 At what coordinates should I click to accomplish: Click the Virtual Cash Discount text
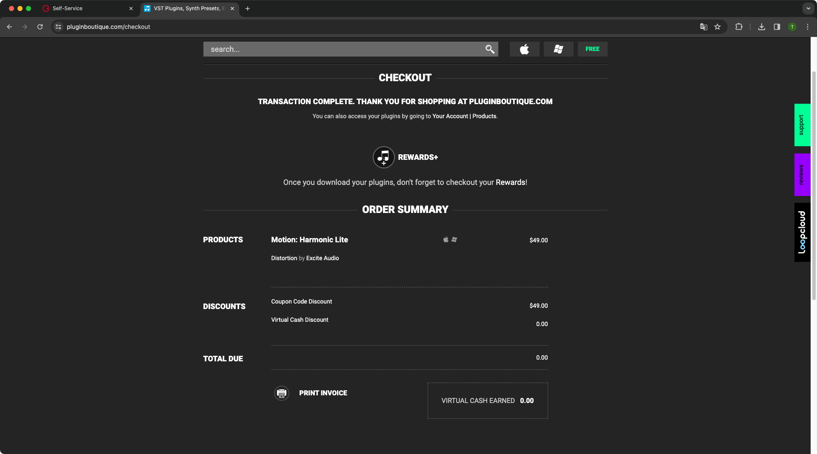coord(300,320)
